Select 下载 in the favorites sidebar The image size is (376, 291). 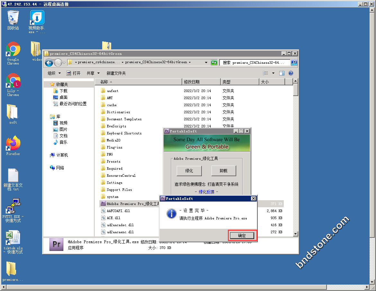[x=63, y=91]
